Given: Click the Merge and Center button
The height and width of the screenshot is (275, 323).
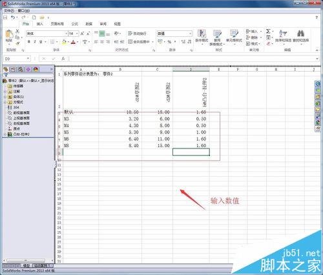Looking at the screenshot, I should tap(139, 42).
